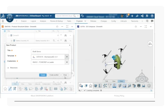168x112 pixels.
Task: Open the Template dropdown arrow
Action: [67, 57]
